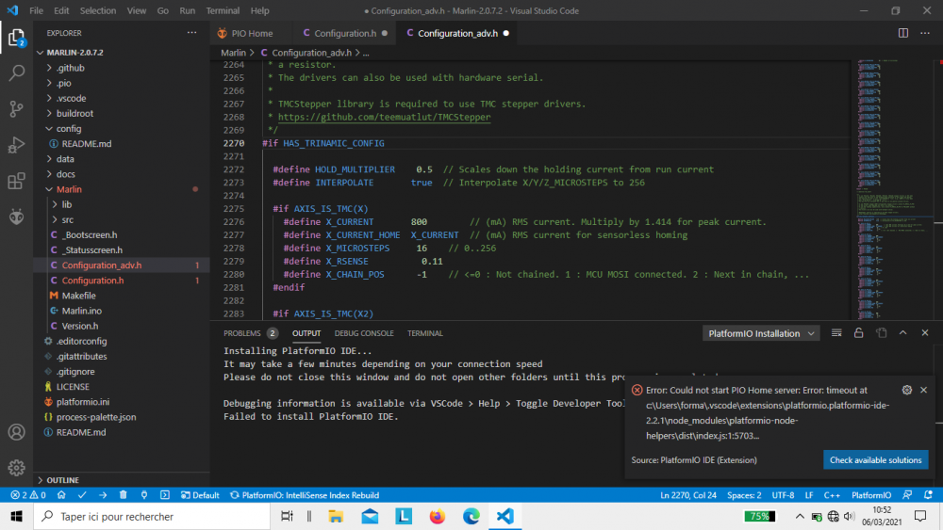The image size is (943, 530).
Task: Open the PlatformIO alien icon view
Action: pos(16,217)
